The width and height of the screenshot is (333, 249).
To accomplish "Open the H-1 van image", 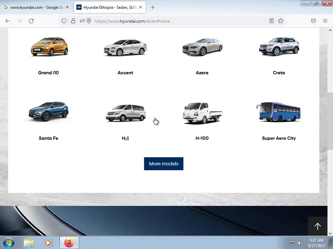I will (126, 113).
